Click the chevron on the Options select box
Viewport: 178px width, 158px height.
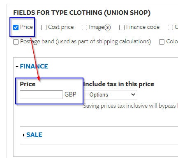tap(133, 94)
